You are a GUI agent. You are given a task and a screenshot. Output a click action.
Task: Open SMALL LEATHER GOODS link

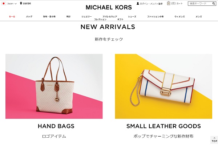coord(163,126)
